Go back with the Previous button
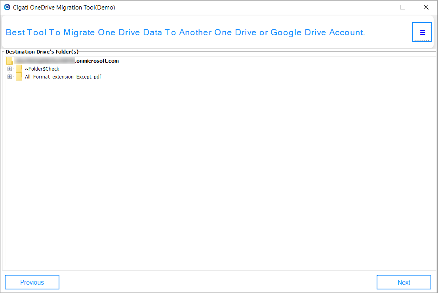Image resolution: width=438 pixels, height=293 pixels. pos(32,282)
